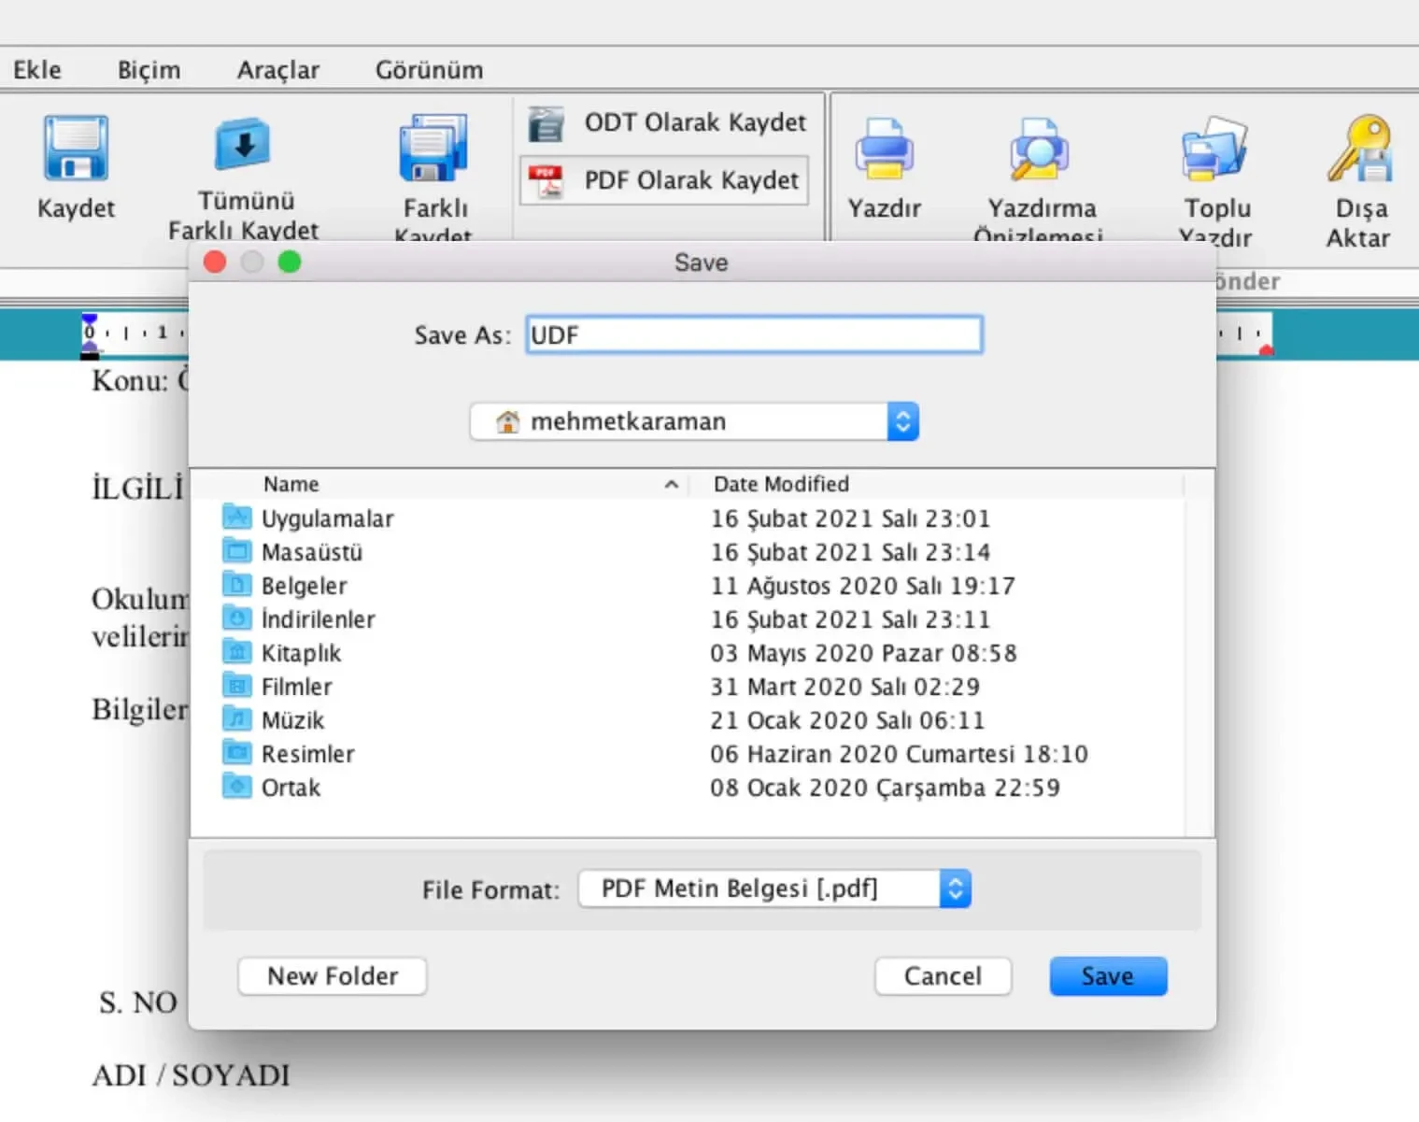Create a folder with New Folder button
The width and height of the screenshot is (1419, 1122).
click(x=333, y=976)
